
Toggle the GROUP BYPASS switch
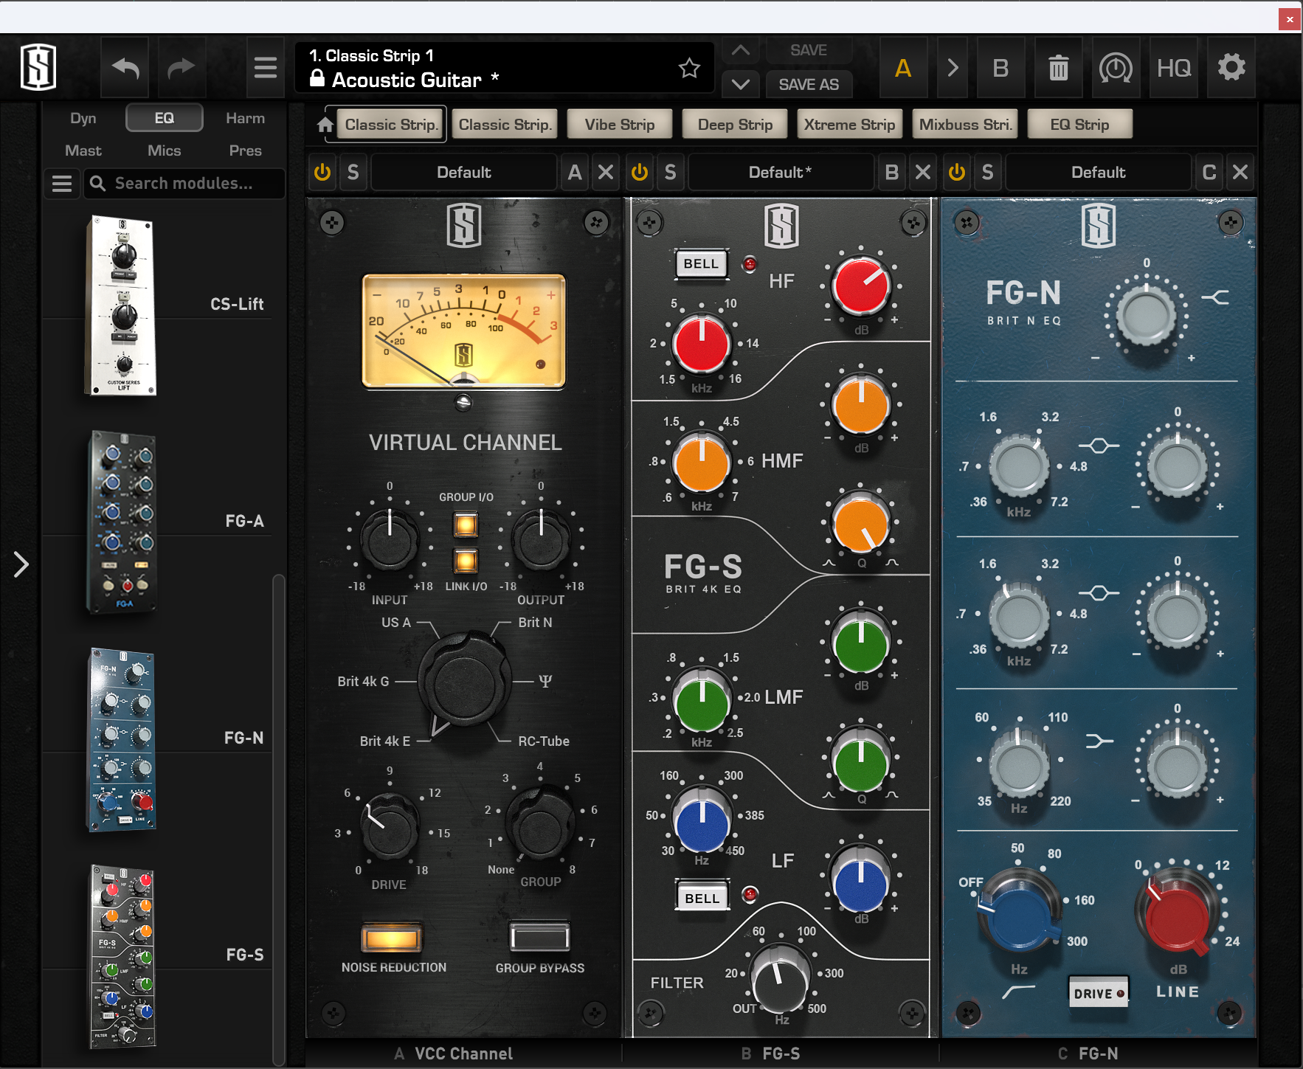pos(540,938)
